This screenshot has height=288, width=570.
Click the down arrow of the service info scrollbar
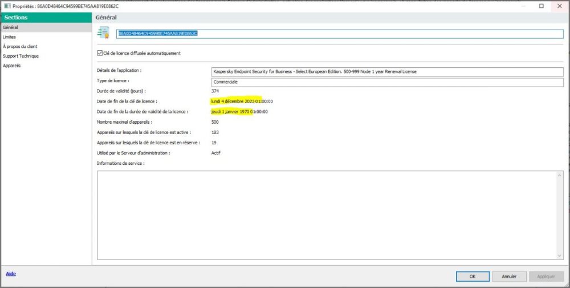560,255
